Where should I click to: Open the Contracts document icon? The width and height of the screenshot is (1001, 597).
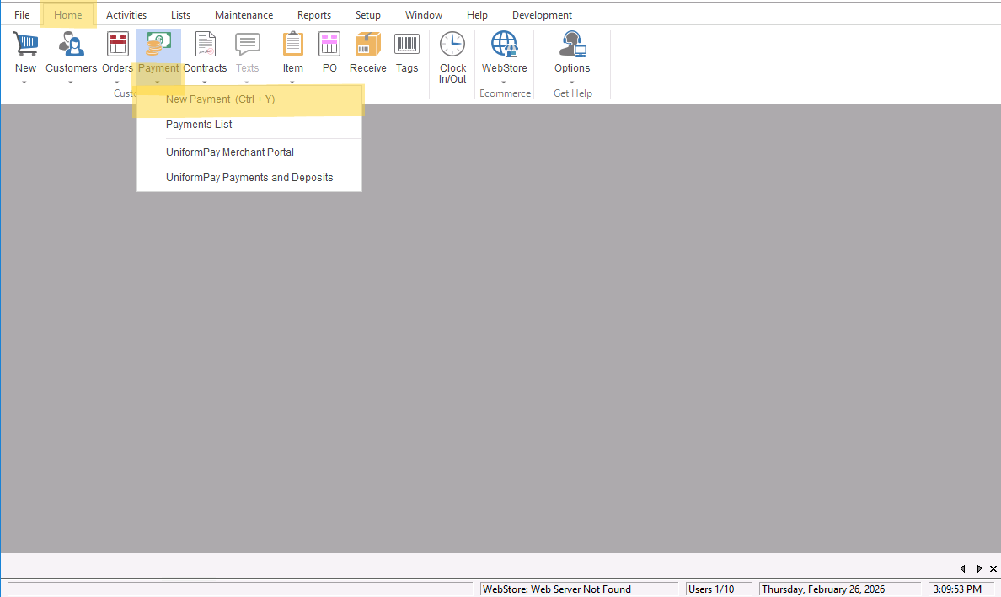pos(205,45)
